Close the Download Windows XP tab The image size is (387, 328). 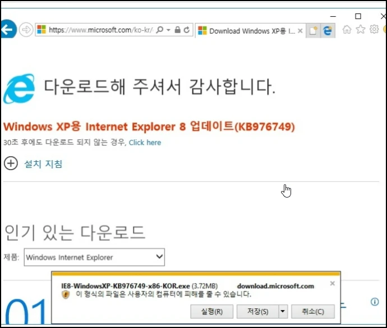[300, 31]
